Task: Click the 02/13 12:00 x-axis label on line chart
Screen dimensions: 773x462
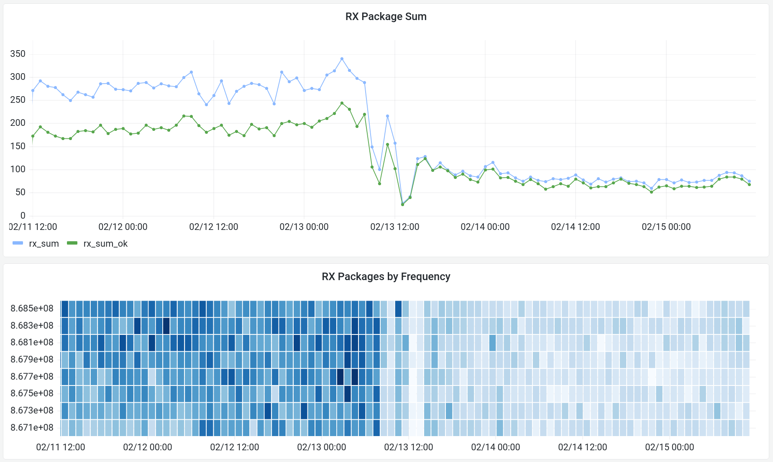Action: pos(394,227)
